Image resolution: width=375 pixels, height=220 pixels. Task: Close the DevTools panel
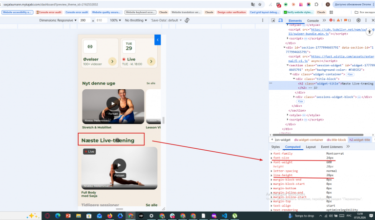373,20
